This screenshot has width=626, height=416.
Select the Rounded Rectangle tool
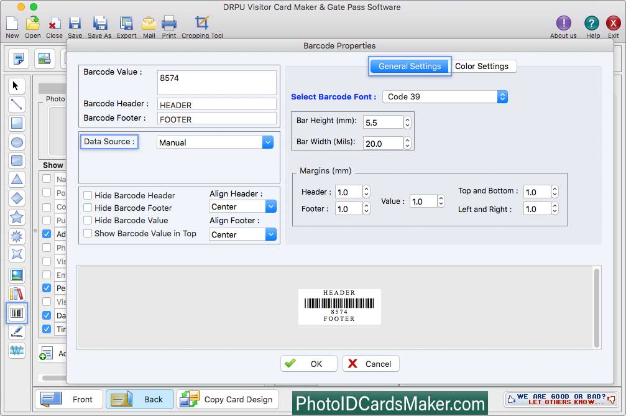[16, 160]
